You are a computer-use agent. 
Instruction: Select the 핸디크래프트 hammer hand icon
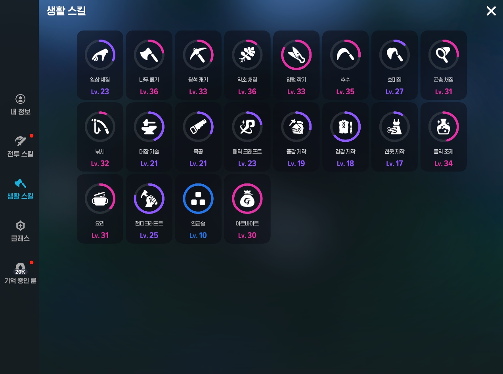149,198
